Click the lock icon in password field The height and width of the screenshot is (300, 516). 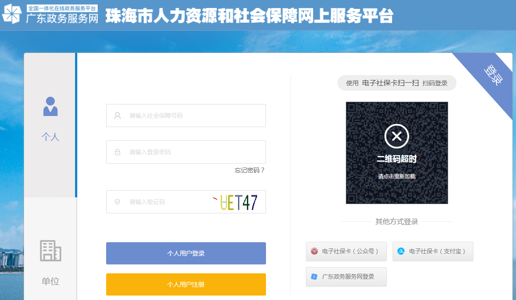pos(118,152)
